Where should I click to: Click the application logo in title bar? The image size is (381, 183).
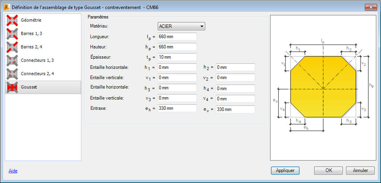tap(7, 7)
